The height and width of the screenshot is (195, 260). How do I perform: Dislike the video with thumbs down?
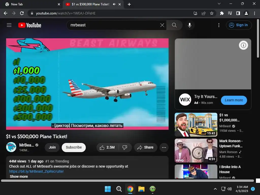[x=125, y=147]
